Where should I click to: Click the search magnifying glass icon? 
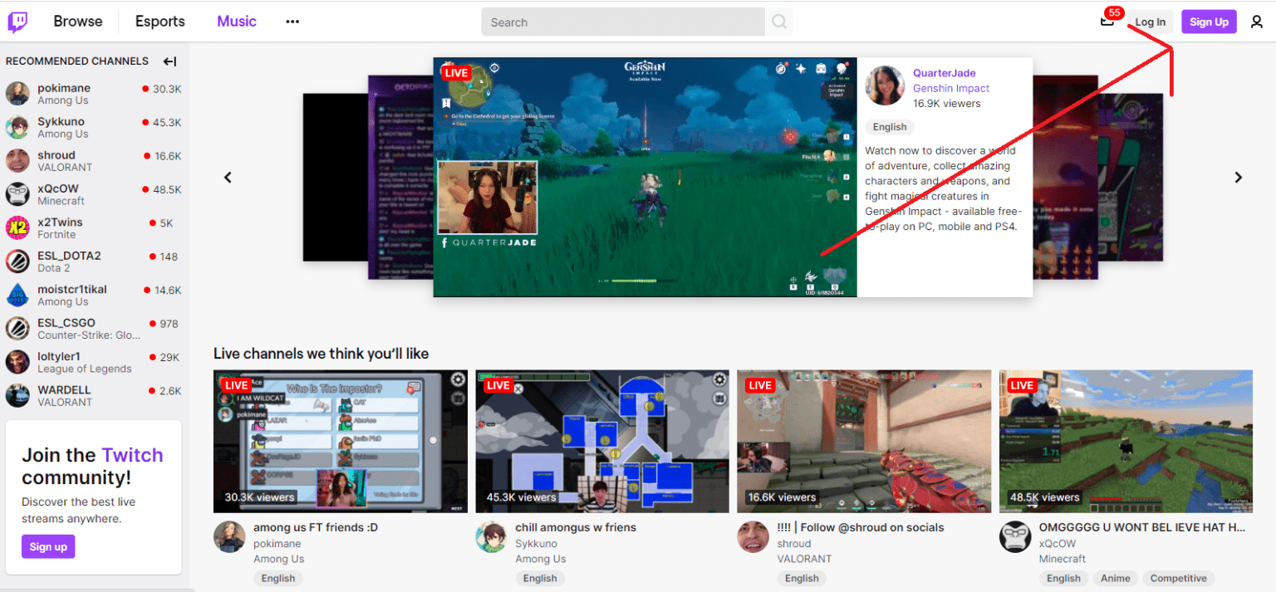[x=779, y=21]
